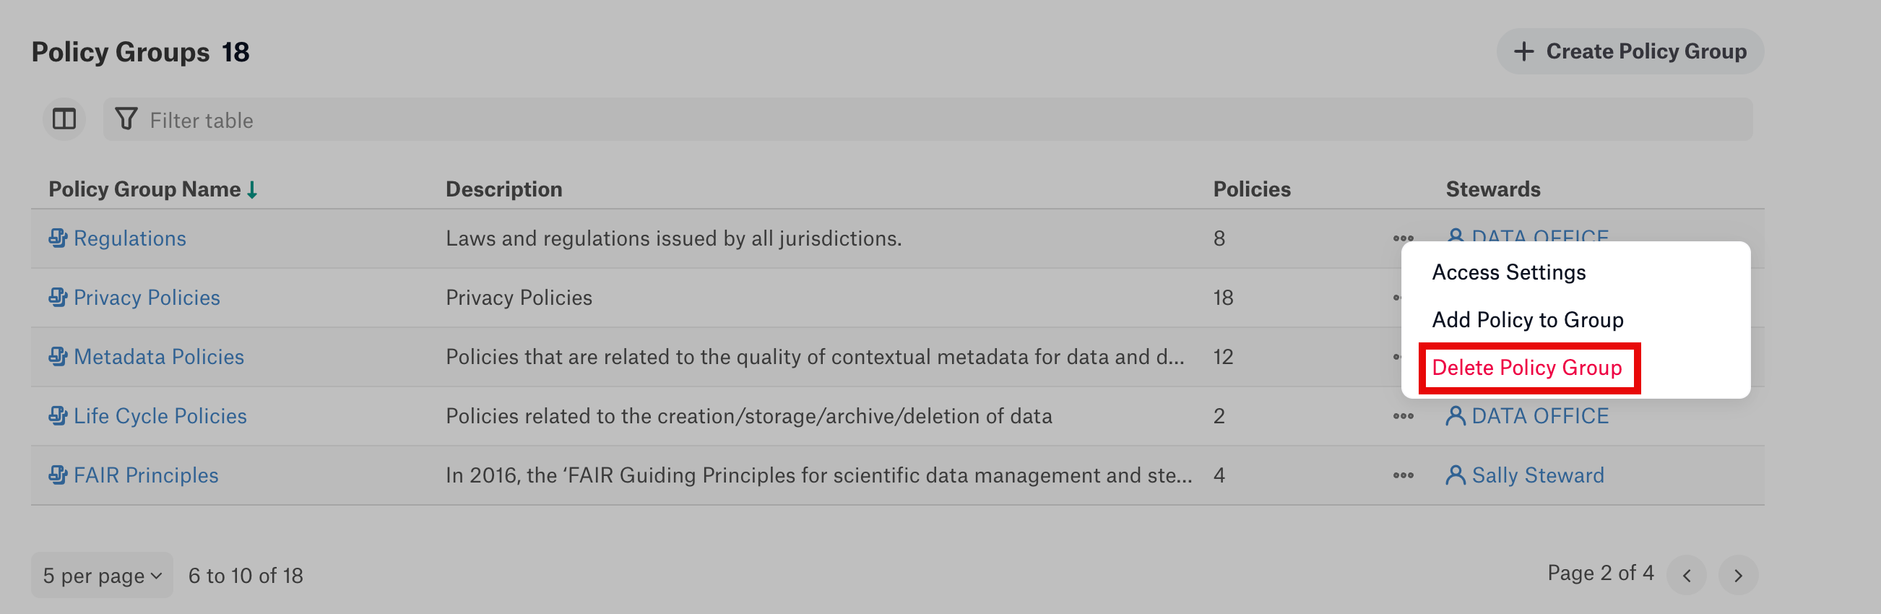Viewport: 1881px width, 614px height.
Task: Toggle the column layout icon
Action: (64, 119)
